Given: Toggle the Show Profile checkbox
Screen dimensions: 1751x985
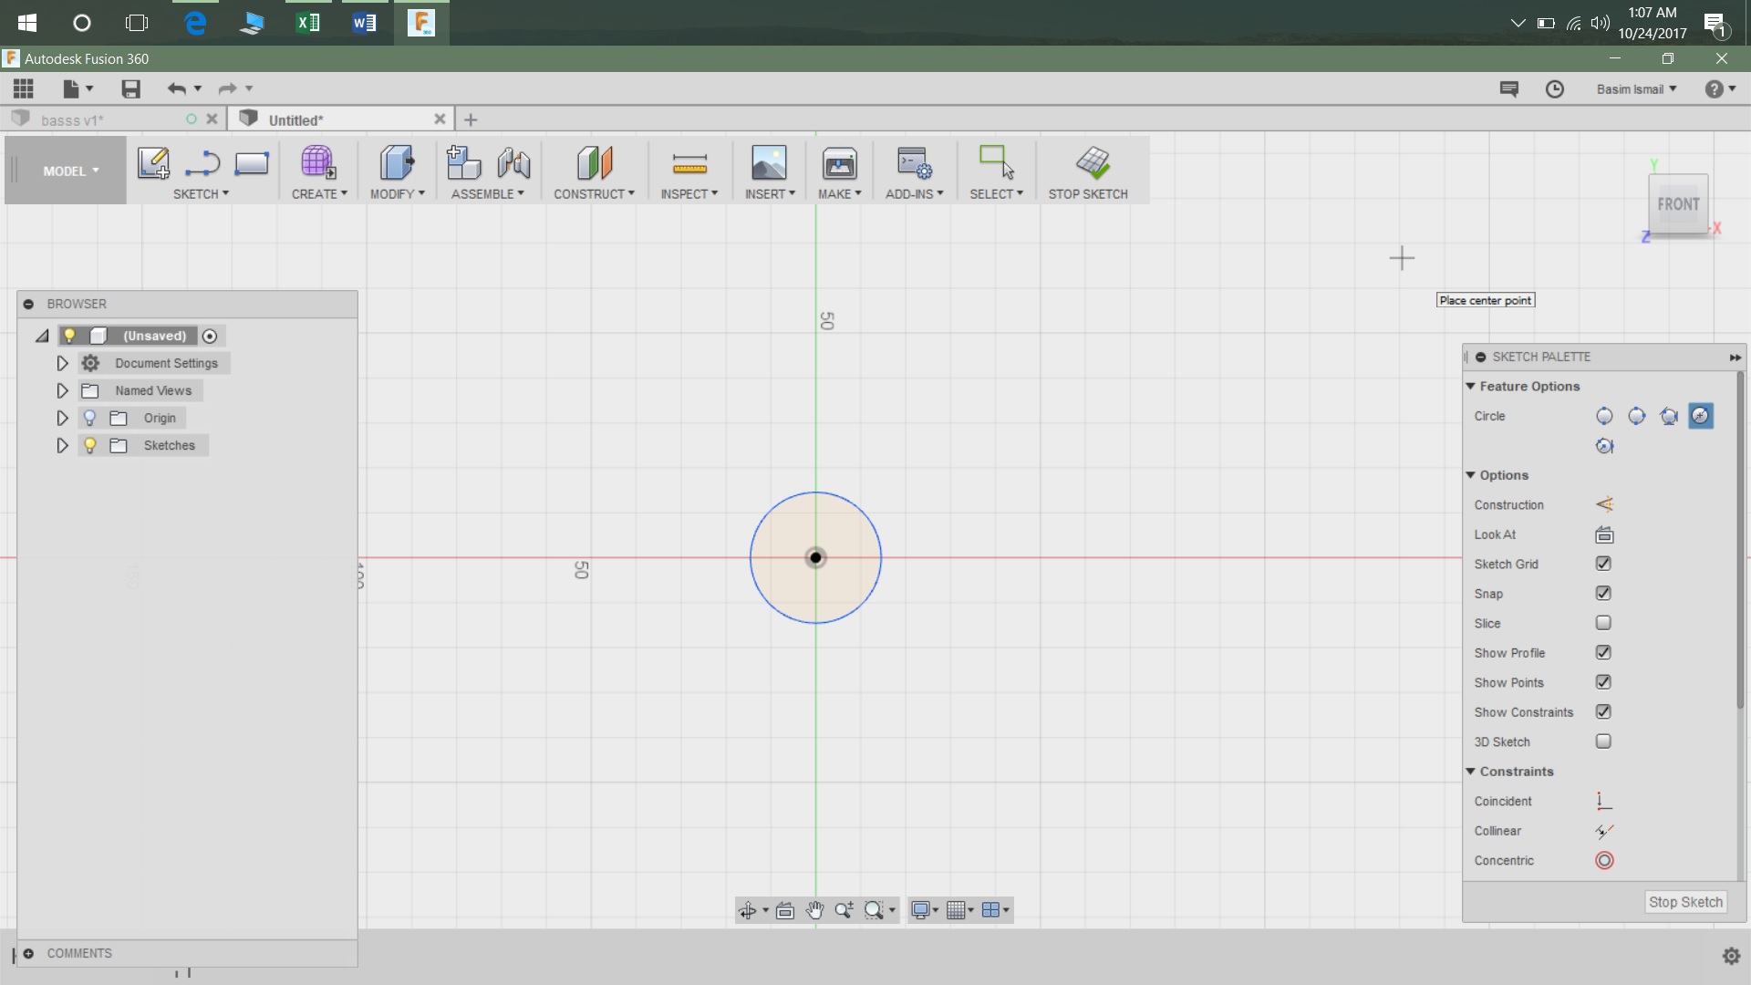Looking at the screenshot, I should coord(1603,653).
